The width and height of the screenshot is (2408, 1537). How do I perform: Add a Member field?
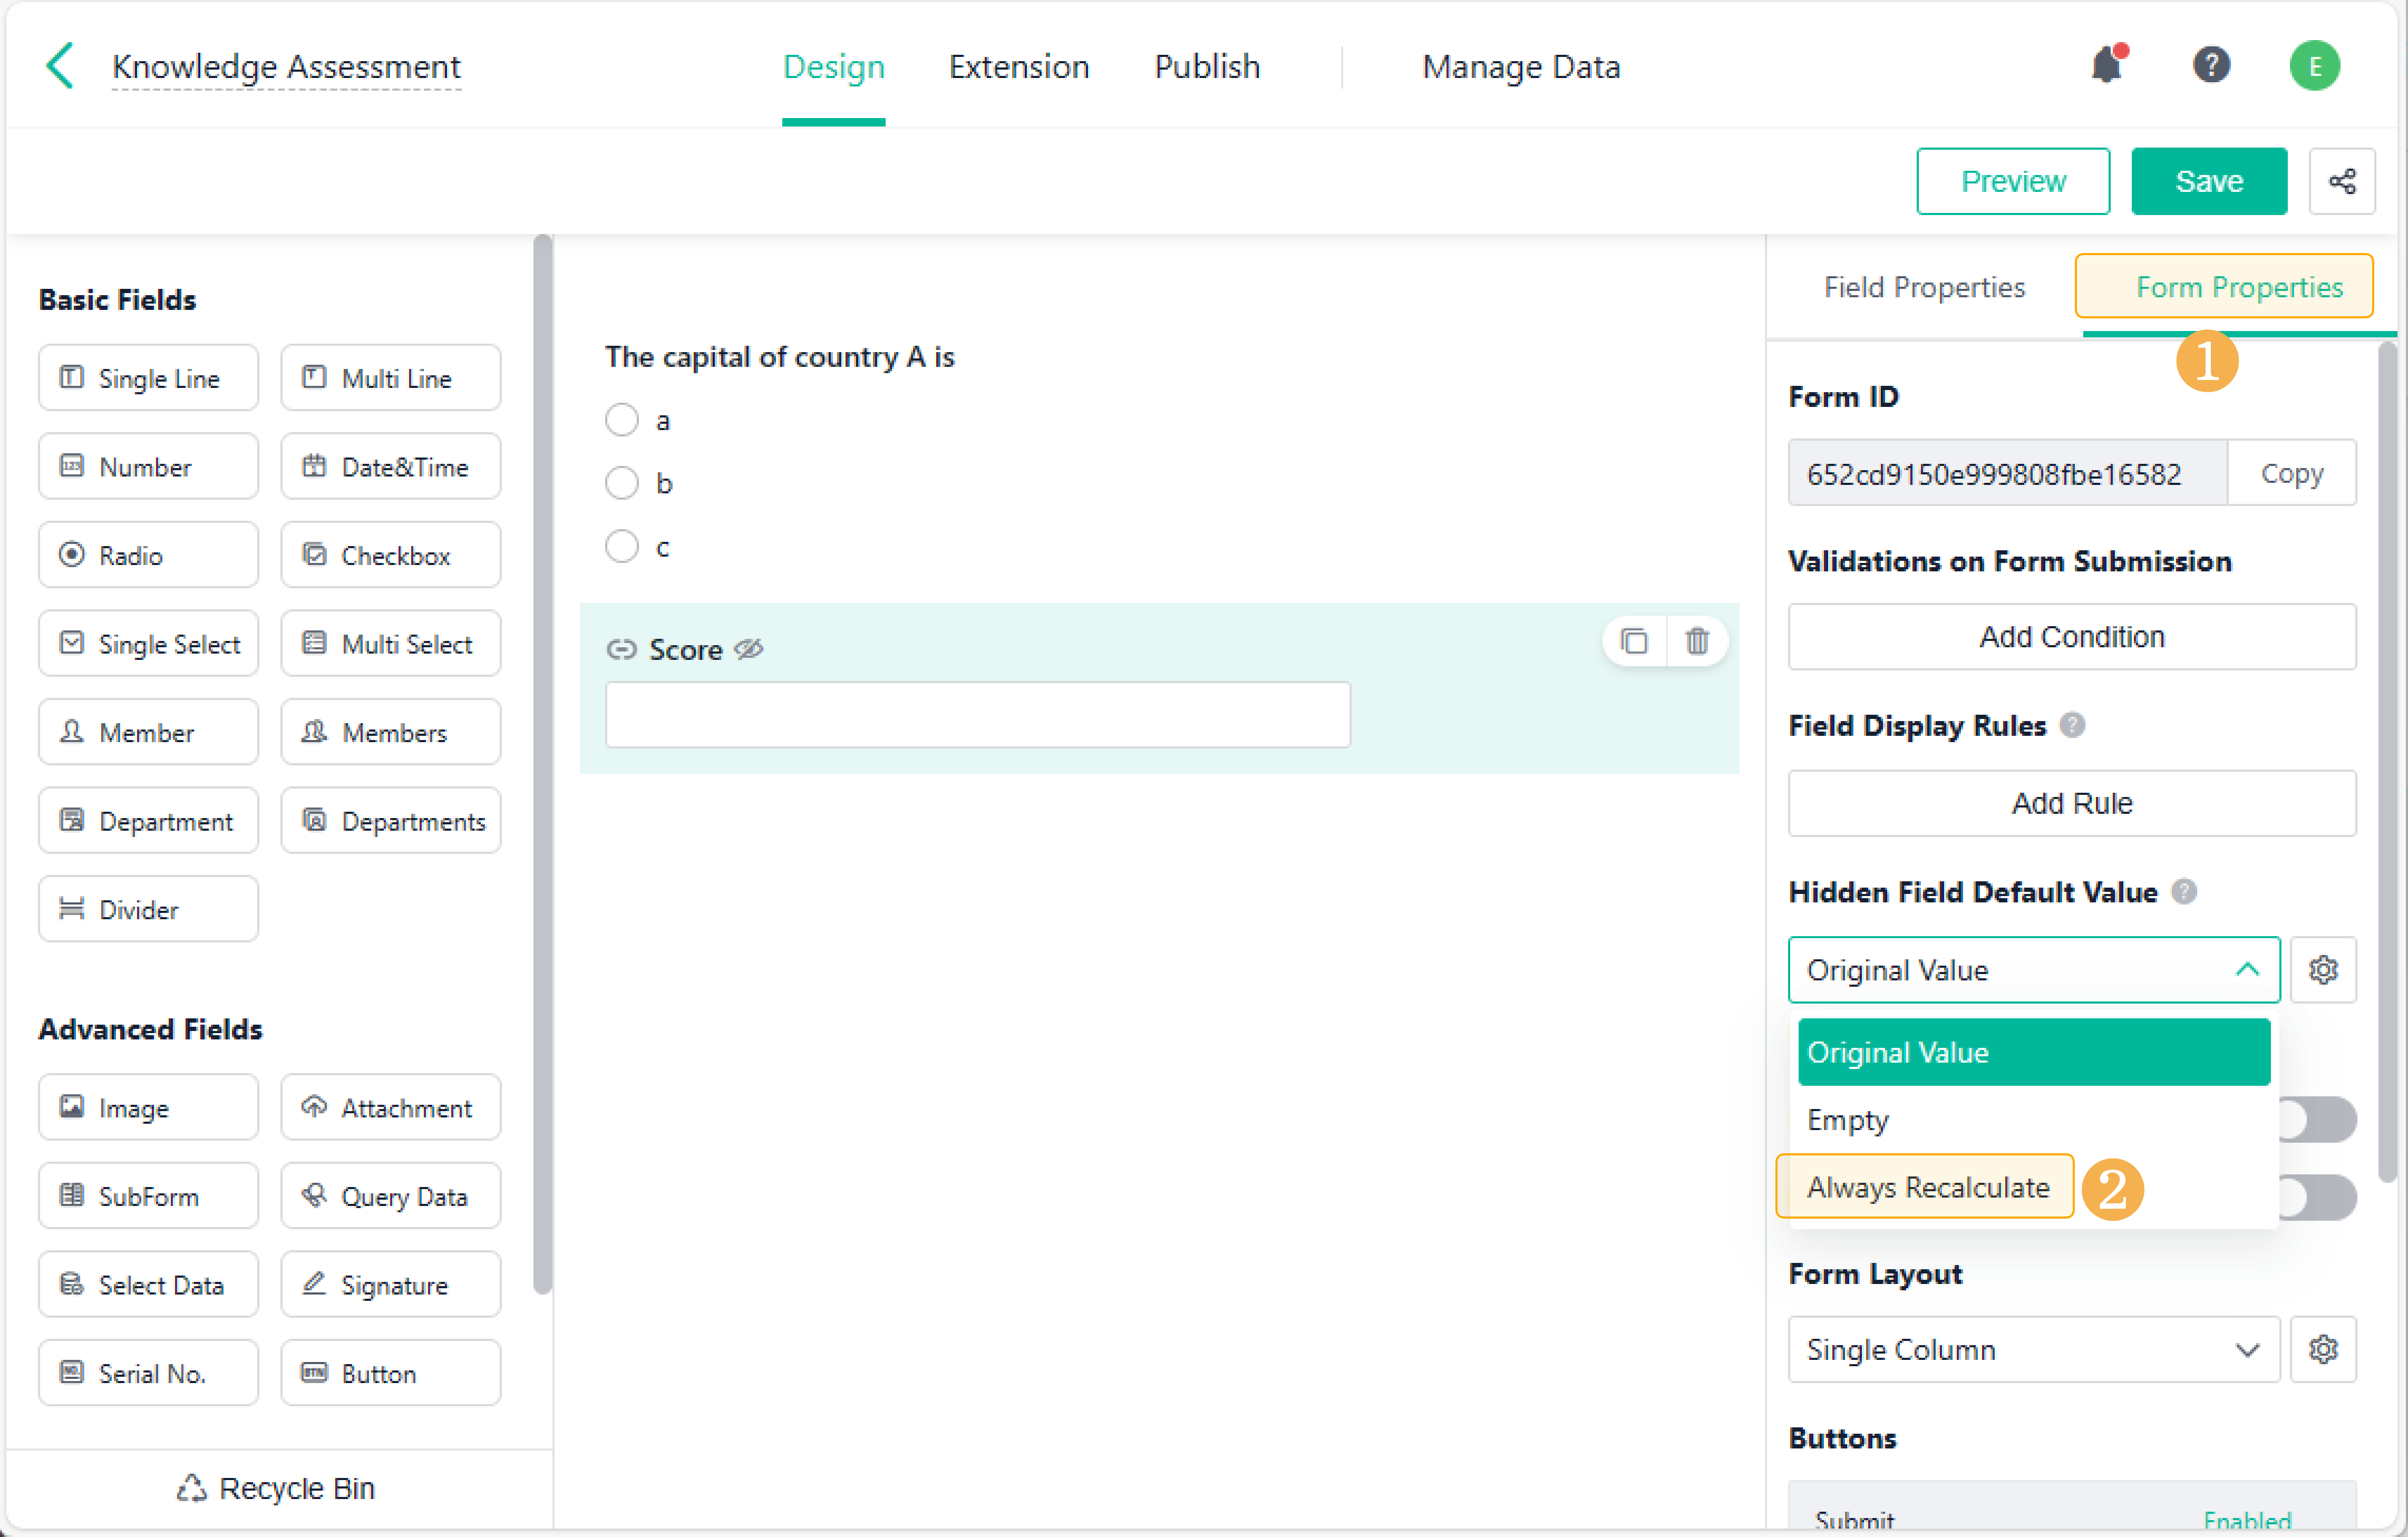[x=148, y=732]
